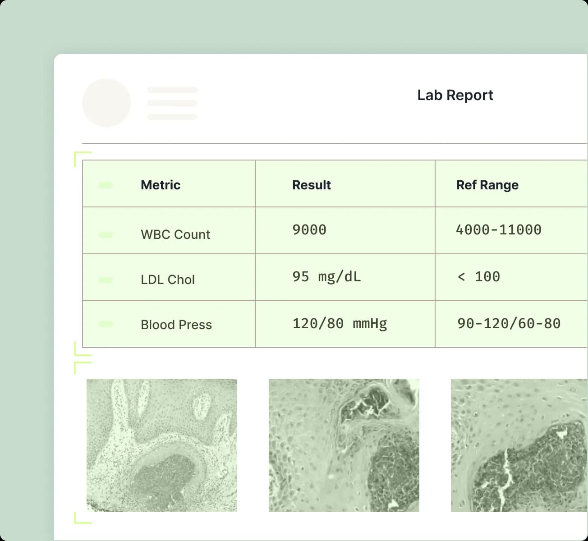Select the WBC Count metric label
Screen dimensions: 588x541
coord(175,234)
